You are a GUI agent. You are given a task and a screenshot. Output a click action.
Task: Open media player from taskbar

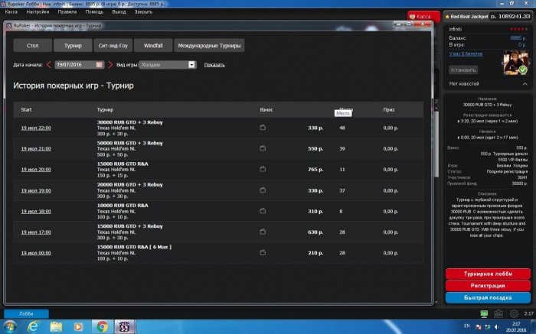click(x=78, y=327)
